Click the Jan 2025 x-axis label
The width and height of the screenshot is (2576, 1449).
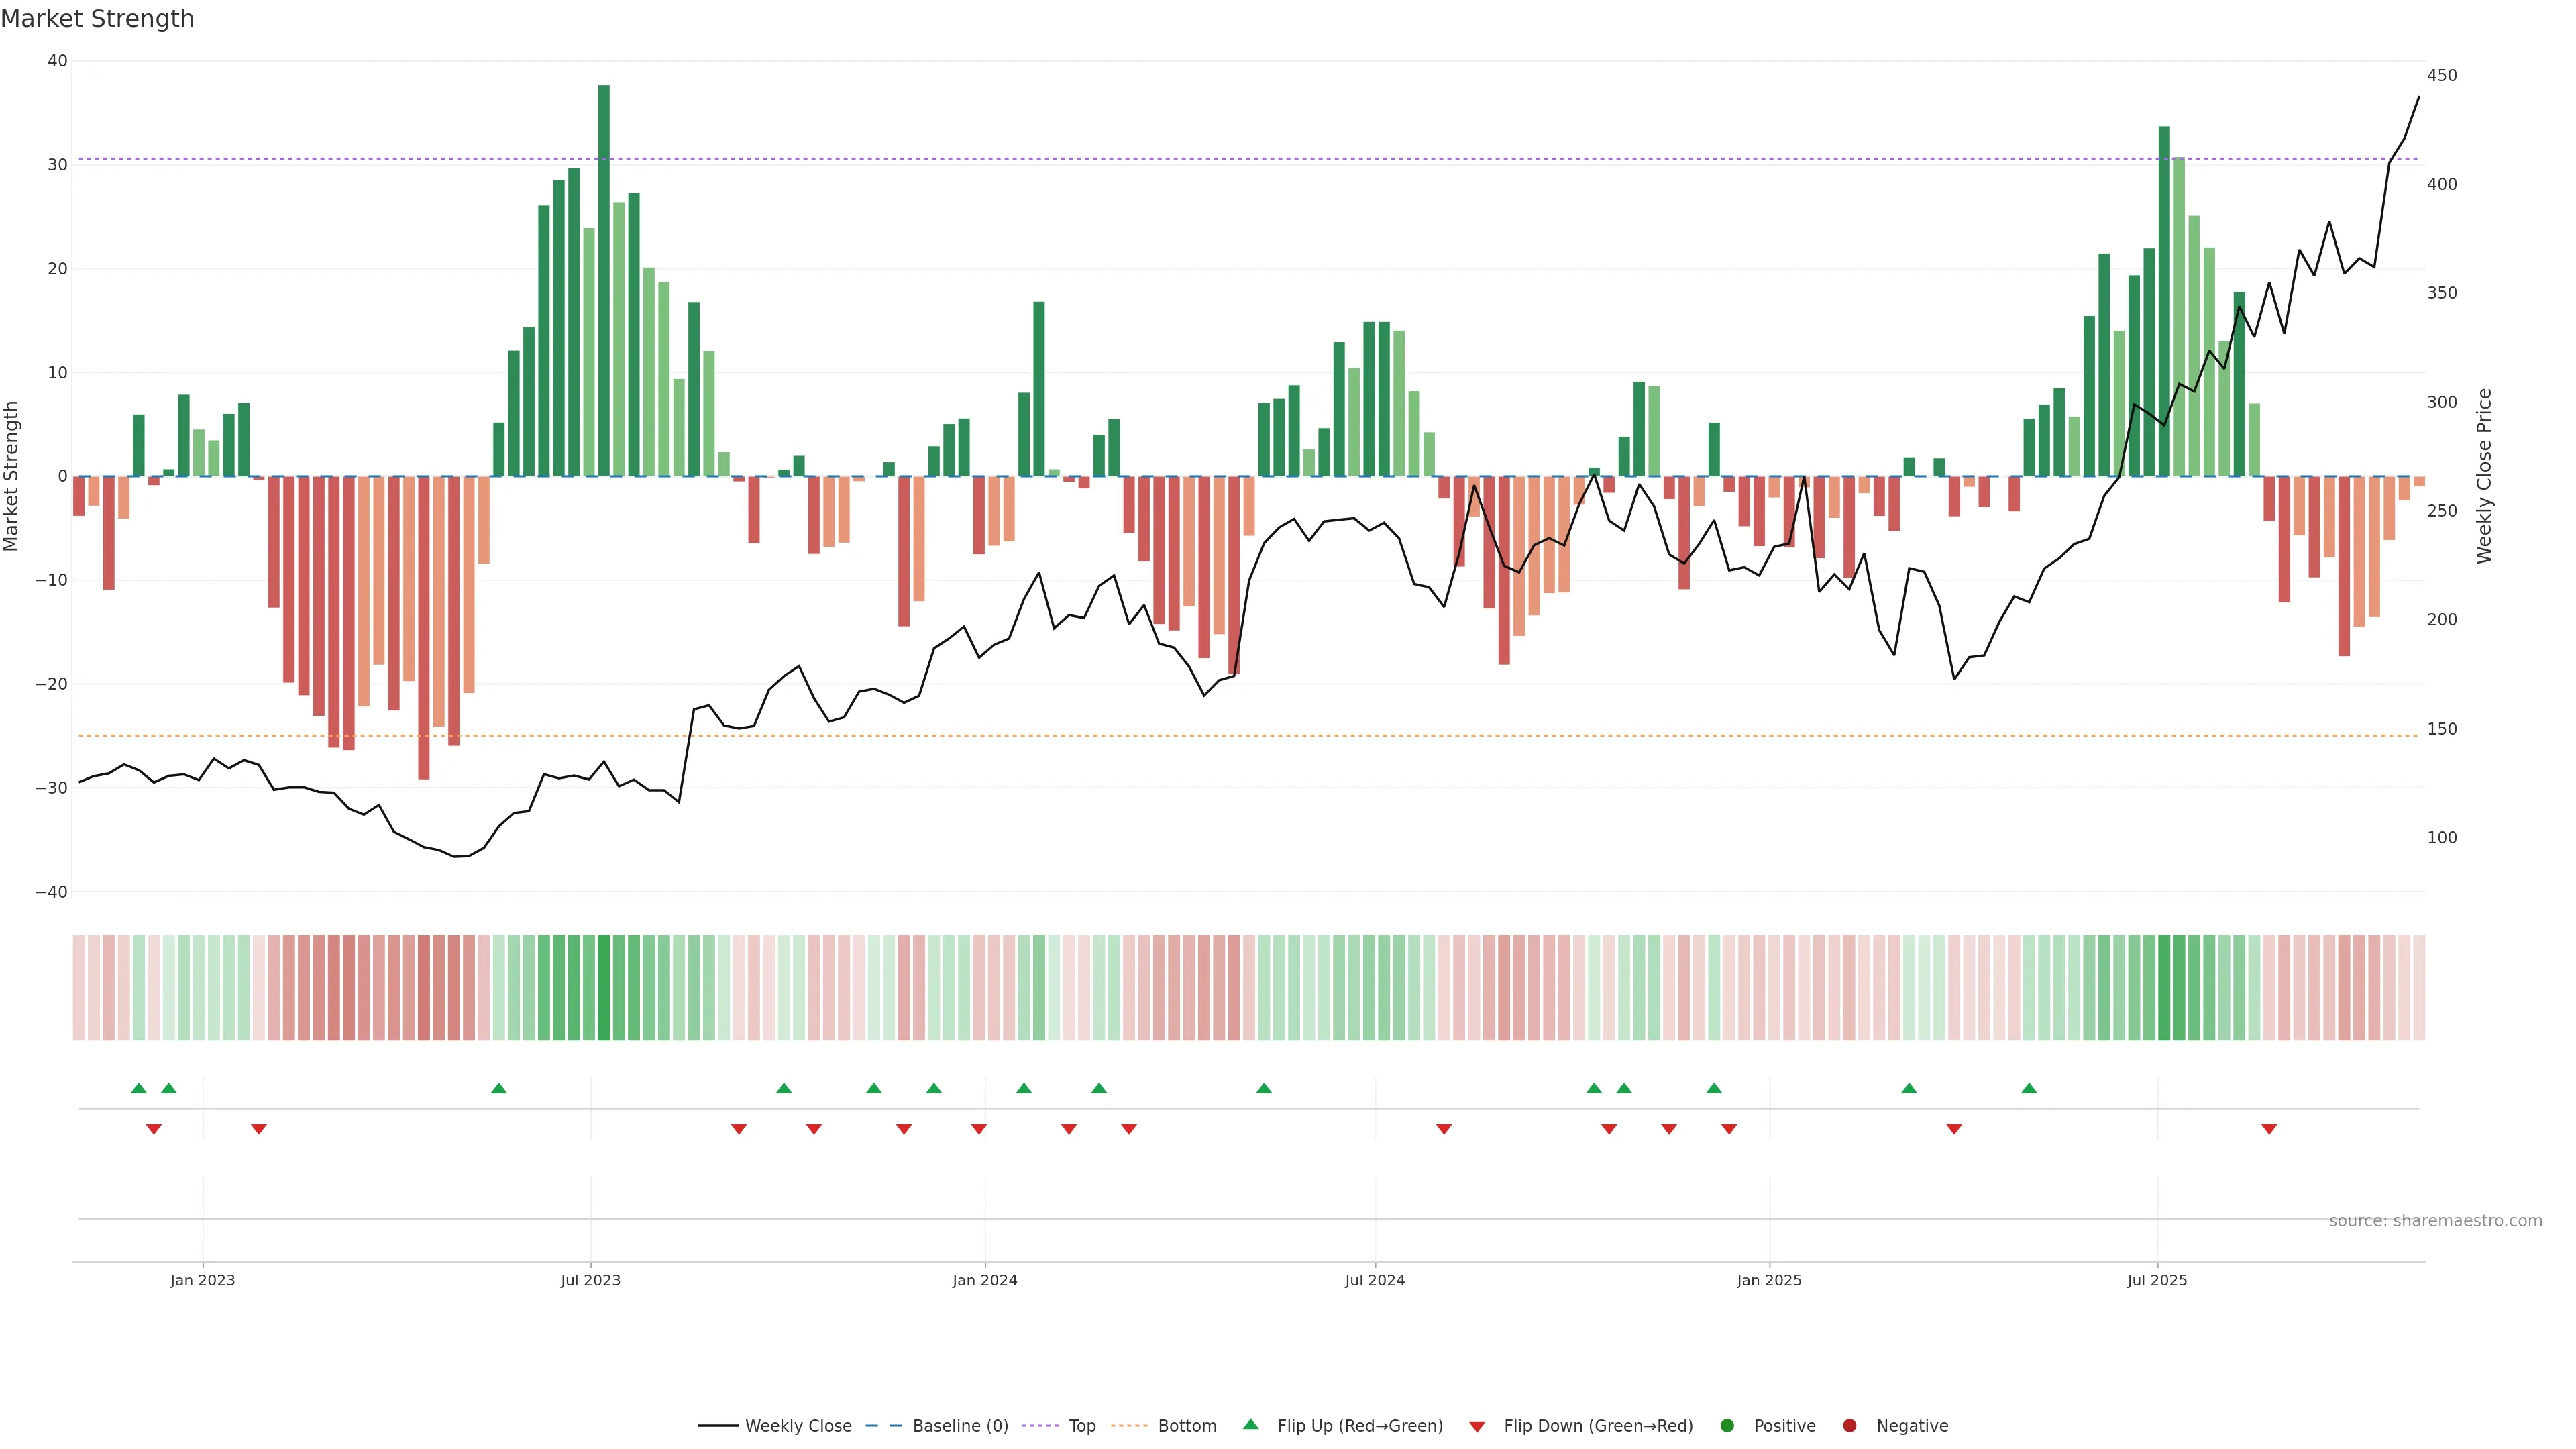(1769, 1280)
